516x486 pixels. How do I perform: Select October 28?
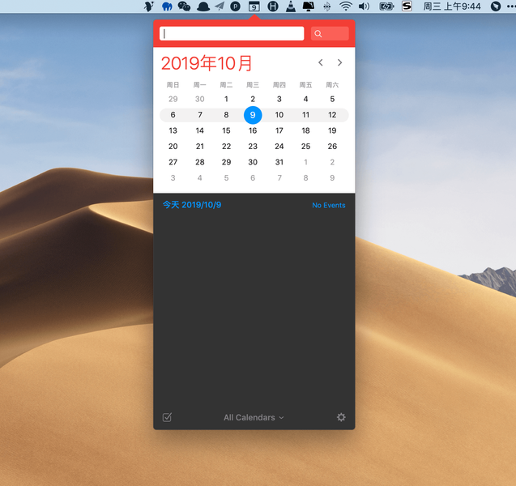tap(200, 162)
